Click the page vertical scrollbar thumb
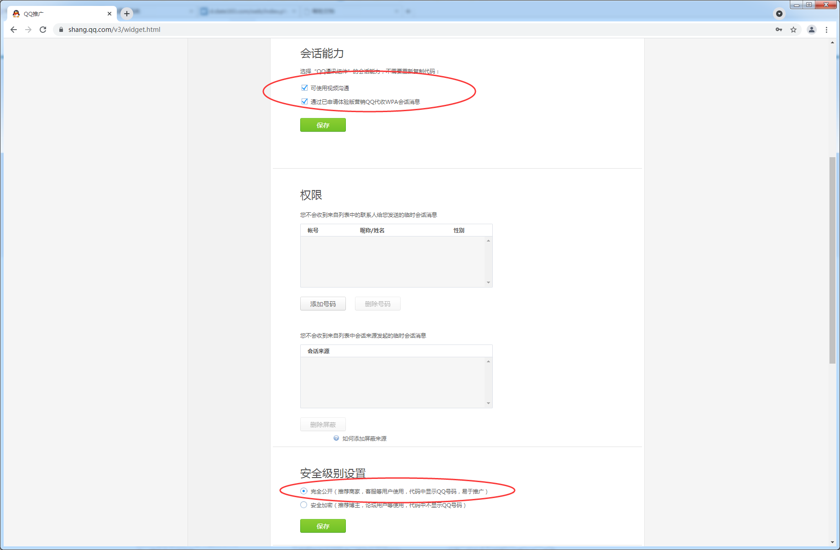Viewport: 840px width, 550px height. coord(832,260)
